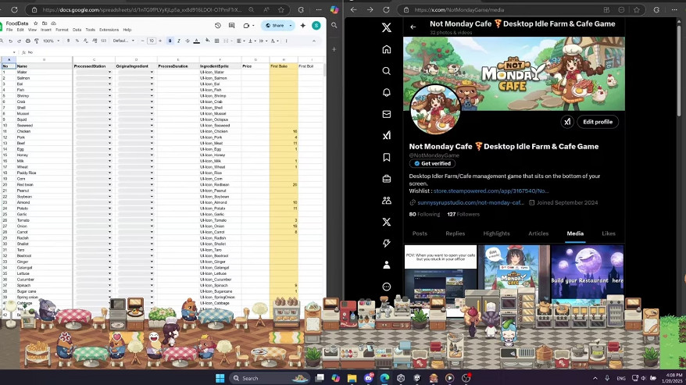
Task: Open the X Home icon in sidebar
Action: [x=386, y=49]
